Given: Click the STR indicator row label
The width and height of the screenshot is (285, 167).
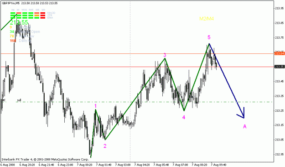Looking at the screenshot, I should coord(50,15).
